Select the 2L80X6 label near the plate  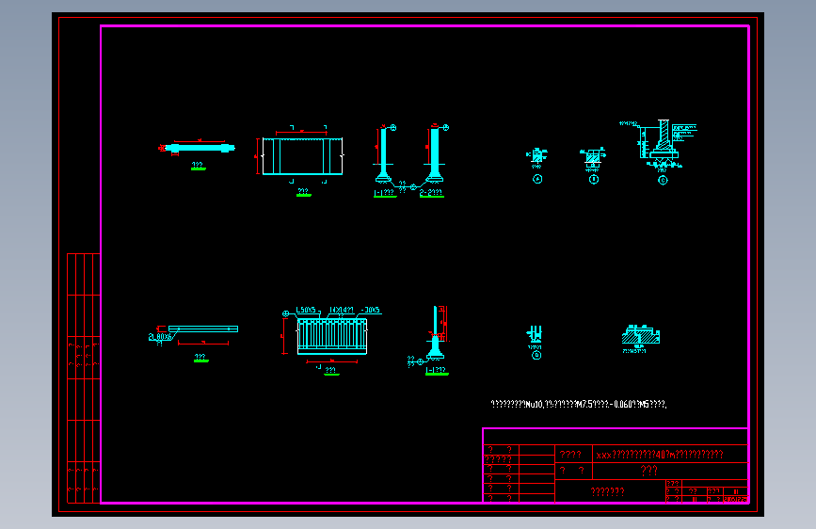click(160, 337)
